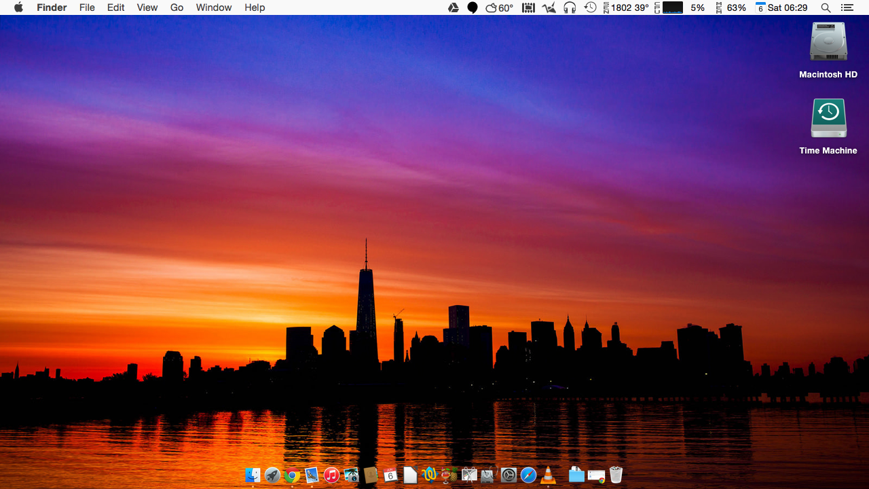Open the Time Machine menu bar icon
The width and height of the screenshot is (869, 489).
pyautogui.click(x=591, y=7)
